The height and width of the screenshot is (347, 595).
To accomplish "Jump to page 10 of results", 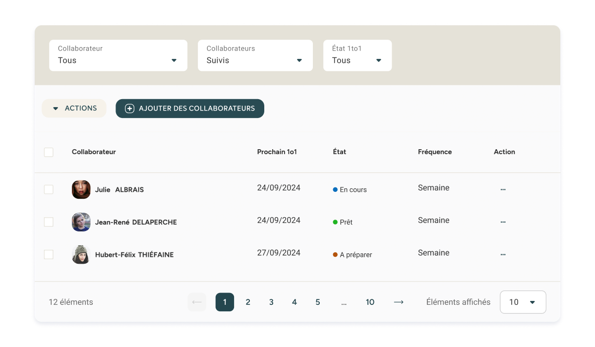I will click(370, 302).
